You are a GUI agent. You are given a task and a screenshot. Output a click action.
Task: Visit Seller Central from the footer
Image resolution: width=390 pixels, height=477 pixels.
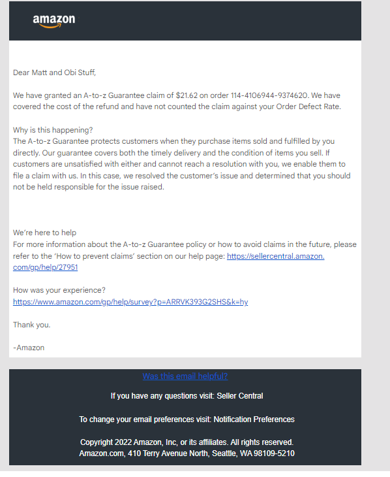[239, 396]
